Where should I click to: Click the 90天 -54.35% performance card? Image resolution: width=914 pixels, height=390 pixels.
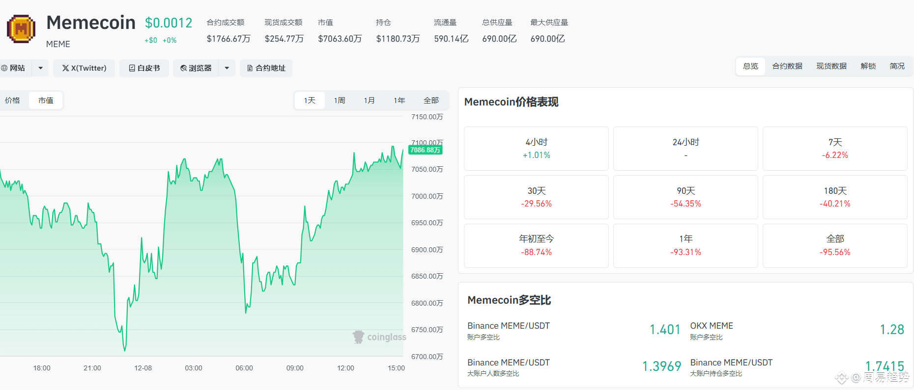point(685,197)
